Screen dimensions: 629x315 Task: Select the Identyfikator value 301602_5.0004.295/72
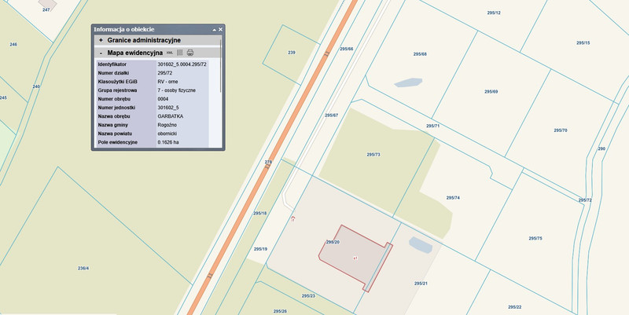click(182, 64)
